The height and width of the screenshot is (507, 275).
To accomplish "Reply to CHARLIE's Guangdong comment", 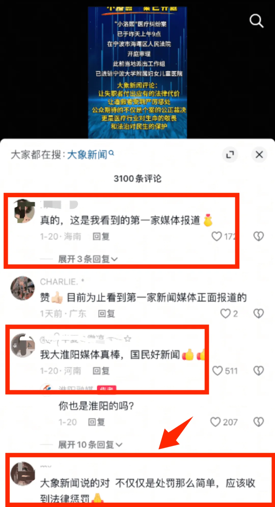I will click(106, 314).
